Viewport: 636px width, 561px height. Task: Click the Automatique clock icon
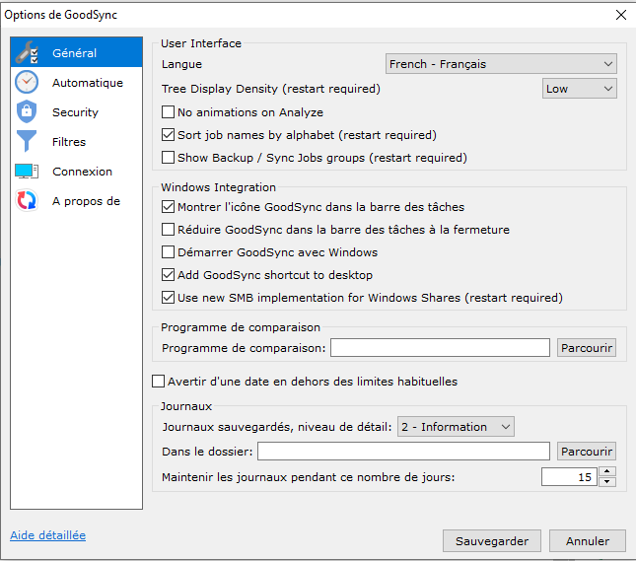(27, 83)
